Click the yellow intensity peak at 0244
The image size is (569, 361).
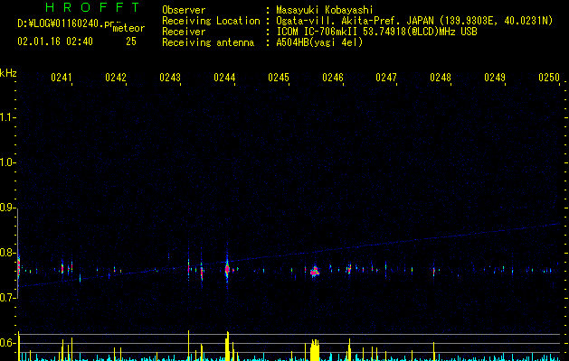[x=227, y=347]
